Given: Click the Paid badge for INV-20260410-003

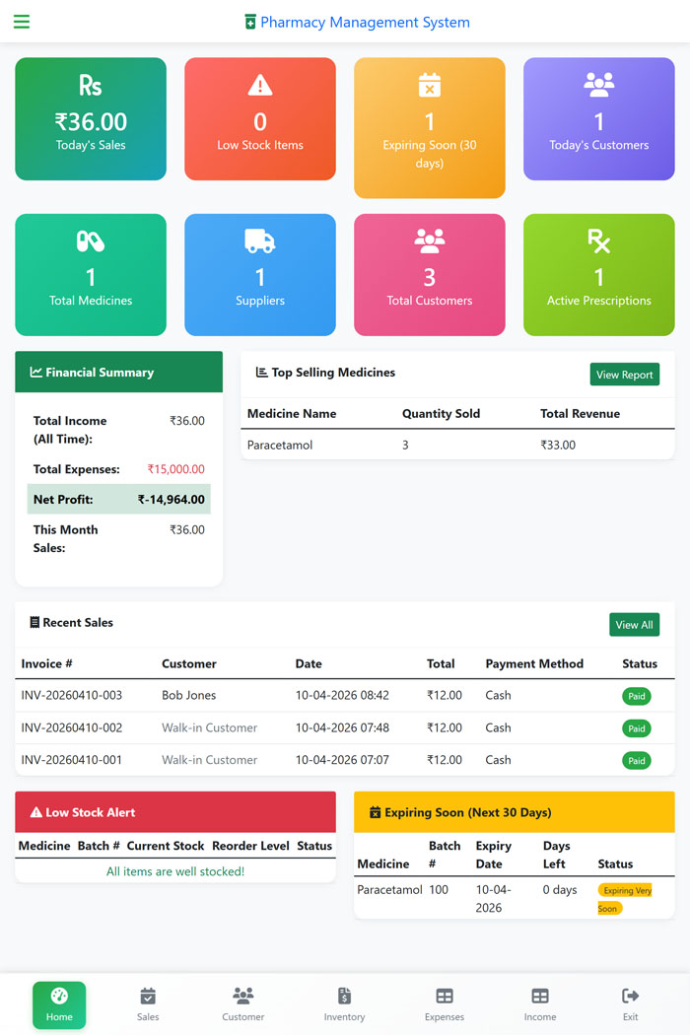Looking at the screenshot, I should (x=637, y=696).
